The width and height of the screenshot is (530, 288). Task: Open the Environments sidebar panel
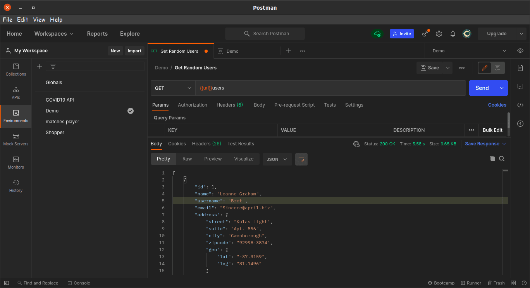click(16, 116)
